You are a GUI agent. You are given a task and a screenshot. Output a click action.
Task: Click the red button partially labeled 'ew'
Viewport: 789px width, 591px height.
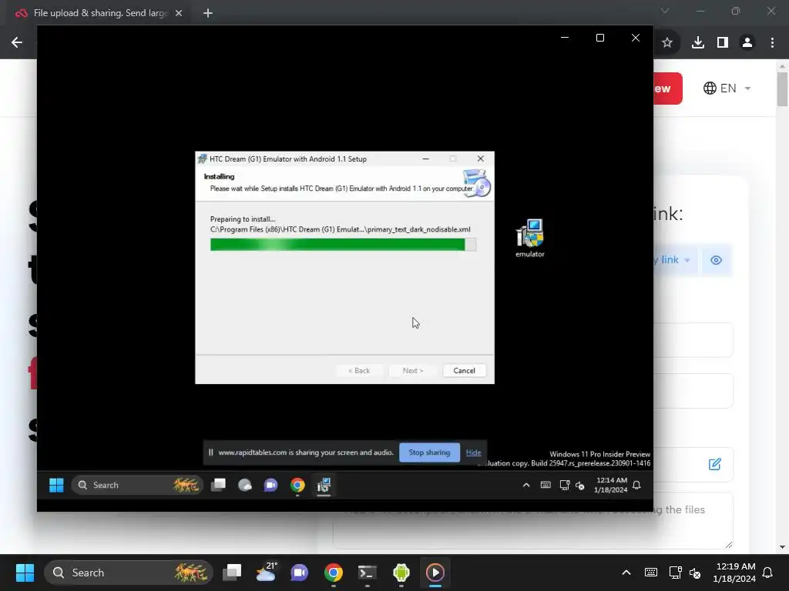pos(668,88)
